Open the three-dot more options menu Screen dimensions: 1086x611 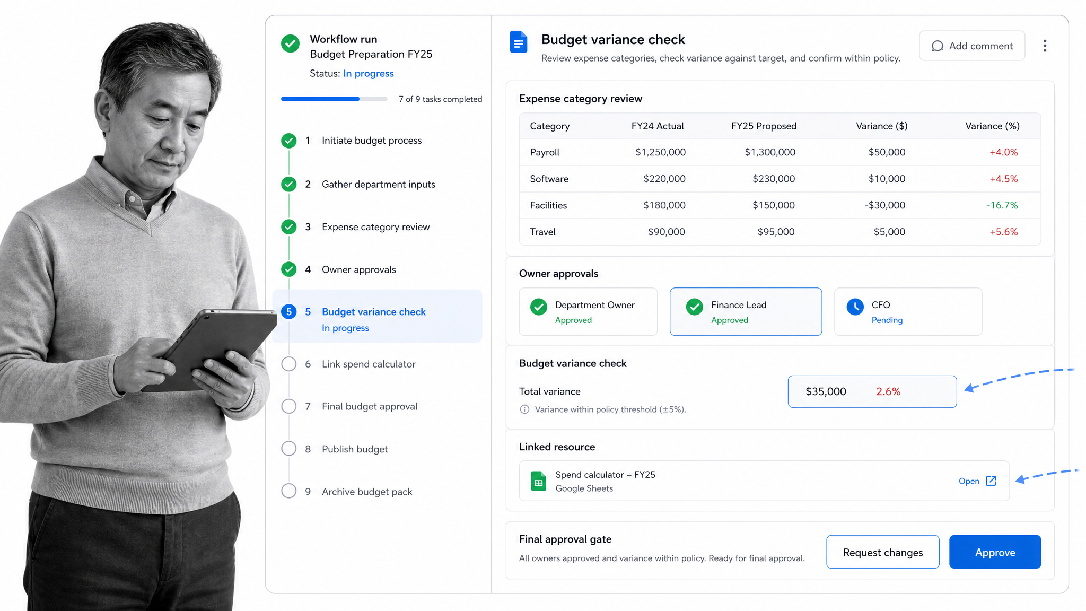coord(1045,46)
